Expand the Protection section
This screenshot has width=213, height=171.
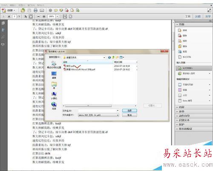[x=194, y=124]
